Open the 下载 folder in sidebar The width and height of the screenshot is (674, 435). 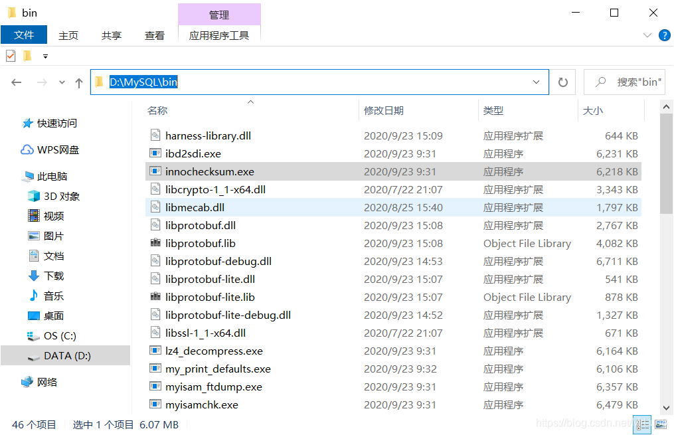[46, 276]
